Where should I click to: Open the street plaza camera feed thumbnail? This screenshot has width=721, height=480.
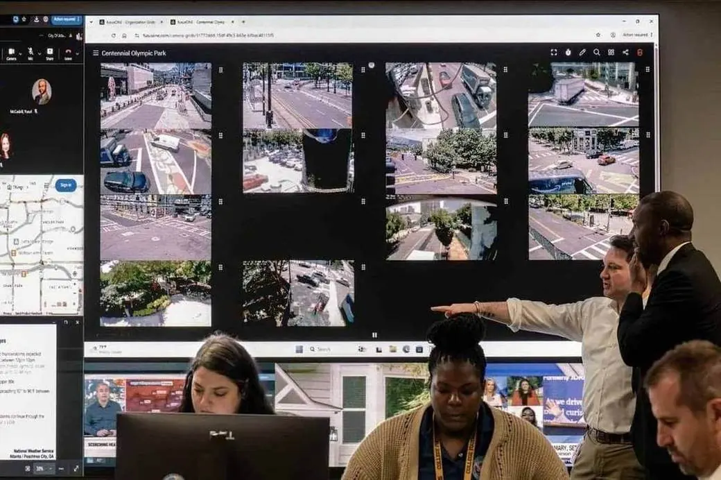[156, 228]
